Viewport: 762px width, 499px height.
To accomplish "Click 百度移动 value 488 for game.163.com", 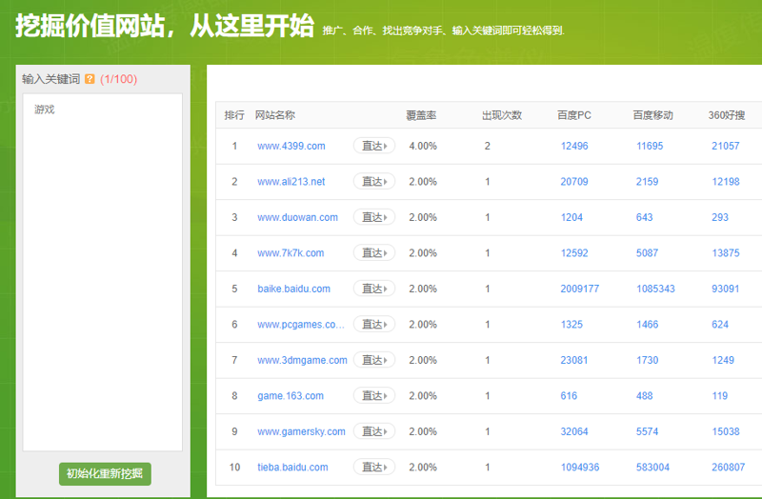I will 645,396.
